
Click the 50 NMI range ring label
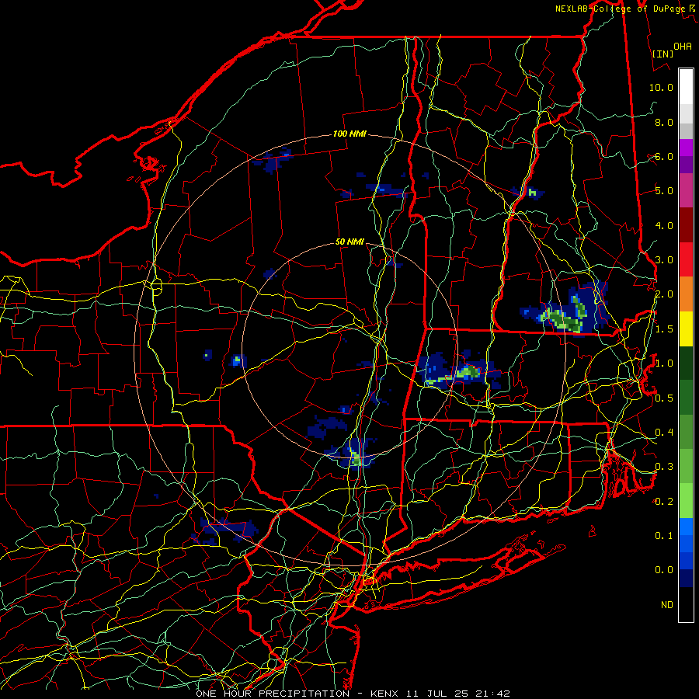(x=349, y=242)
